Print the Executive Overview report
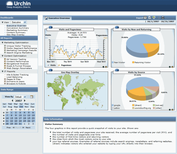The height and width of the screenshot is (154, 177). 163,18
